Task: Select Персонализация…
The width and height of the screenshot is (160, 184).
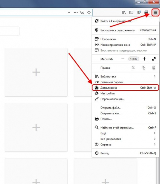Action: 126,99
